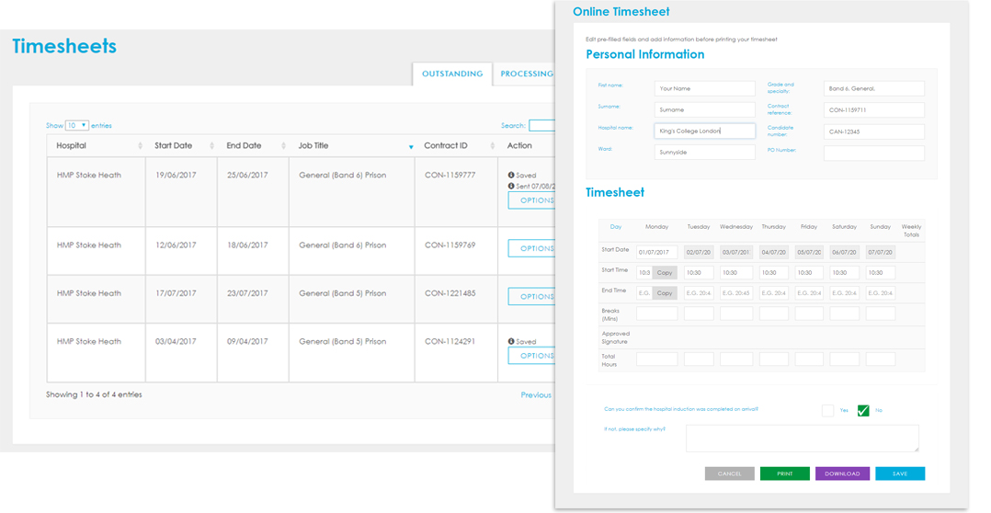Check the Yes induction checkbox
This screenshot has height=513, width=991.
pos(827,410)
